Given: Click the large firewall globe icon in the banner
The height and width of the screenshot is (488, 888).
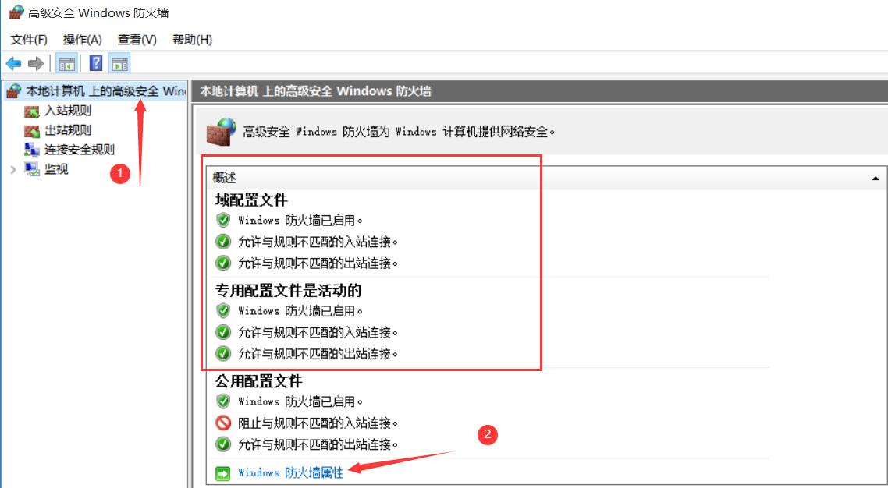Looking at the screenshot, I should pyautogui.click(x=221, y=133).
